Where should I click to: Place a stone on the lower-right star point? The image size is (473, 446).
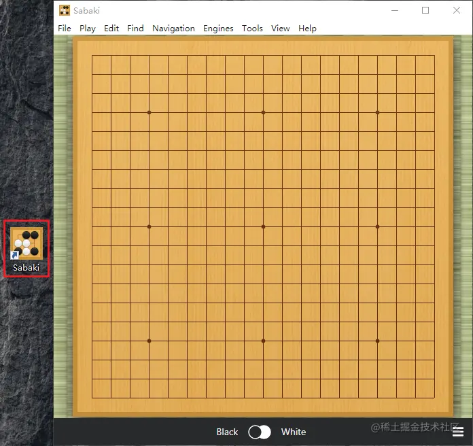(x=377, y=341)
